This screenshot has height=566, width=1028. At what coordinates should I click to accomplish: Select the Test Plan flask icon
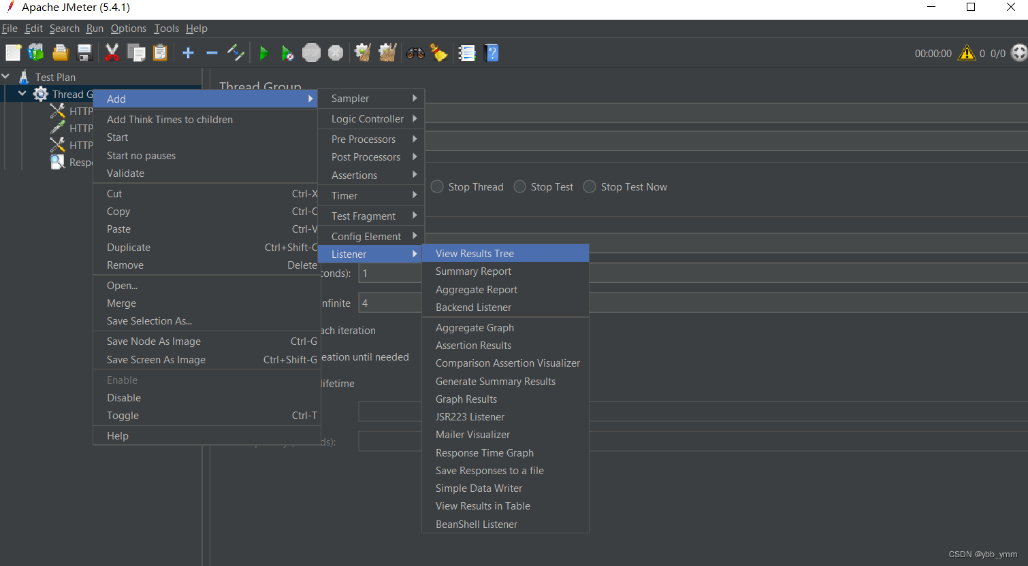pyautogui.click(x=24, y=77)
